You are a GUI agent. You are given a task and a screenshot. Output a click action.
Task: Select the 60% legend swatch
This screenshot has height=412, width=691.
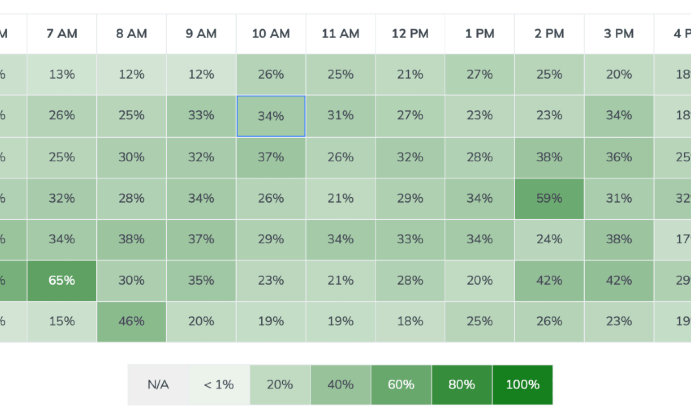click(401, 385)
